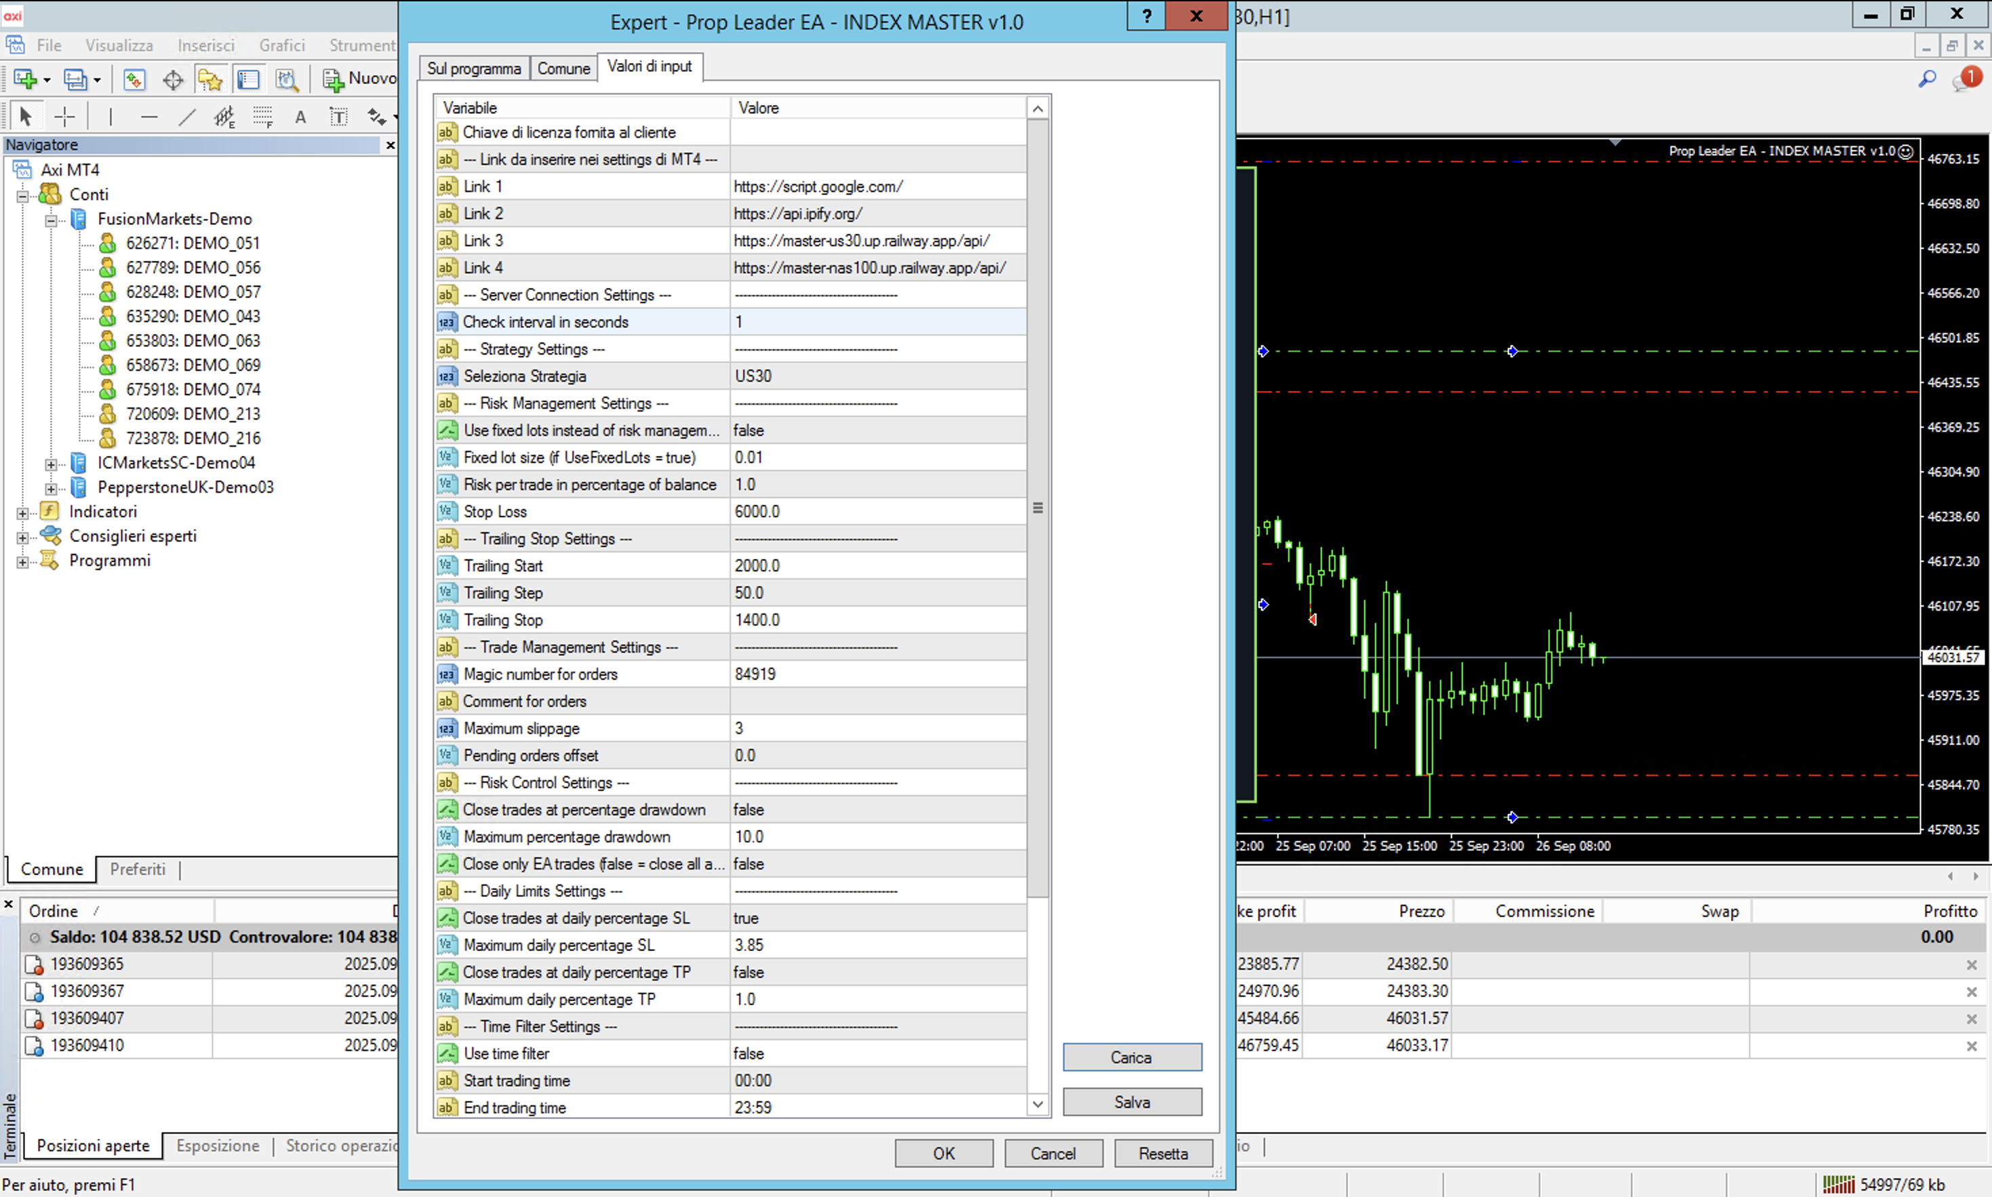Screen dimensions: 1992x1197
Task: Select account 653803: DEMO_063
Action: tap(193, 340)
